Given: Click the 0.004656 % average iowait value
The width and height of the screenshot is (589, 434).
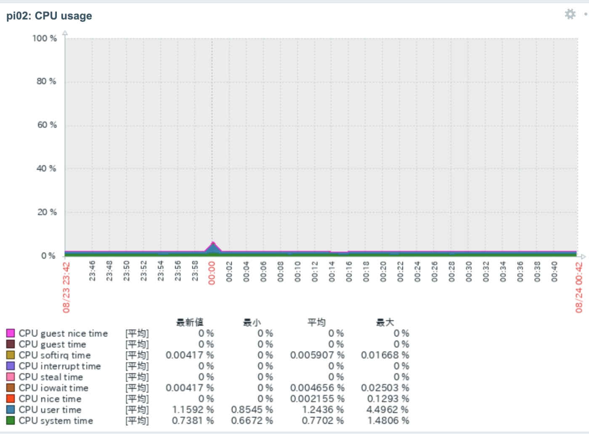Looking at the screenshot, I should (x=317, y=388).
